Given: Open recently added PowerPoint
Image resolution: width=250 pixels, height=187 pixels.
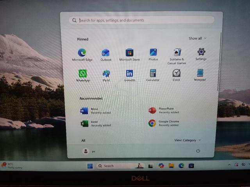Looking at the screenshot, I should (x=164, y=110).
